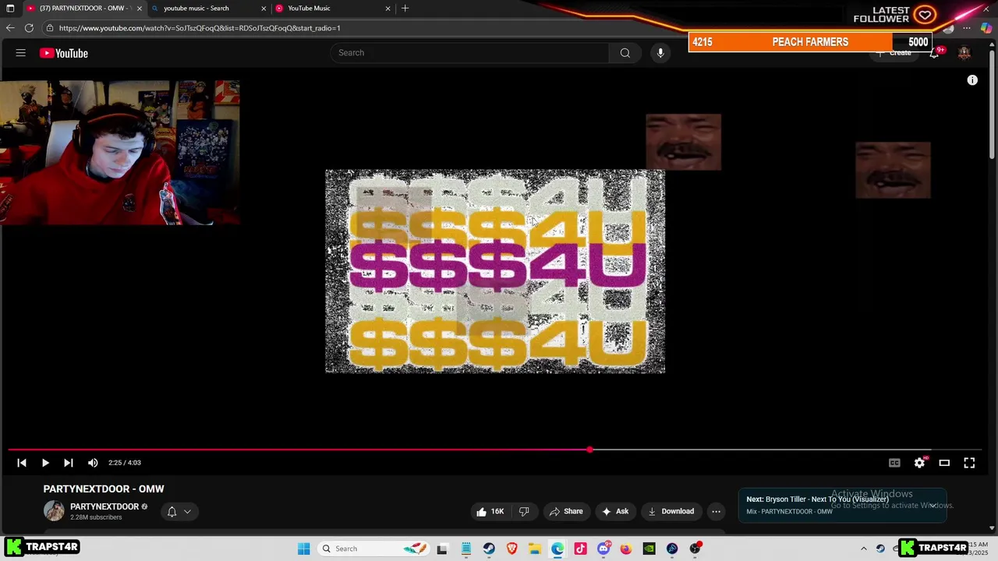Image resolution: width=998 pixels, height=561 pixels.
Task: Show hidden system tray icons
Action: click(x=863, y=549)
